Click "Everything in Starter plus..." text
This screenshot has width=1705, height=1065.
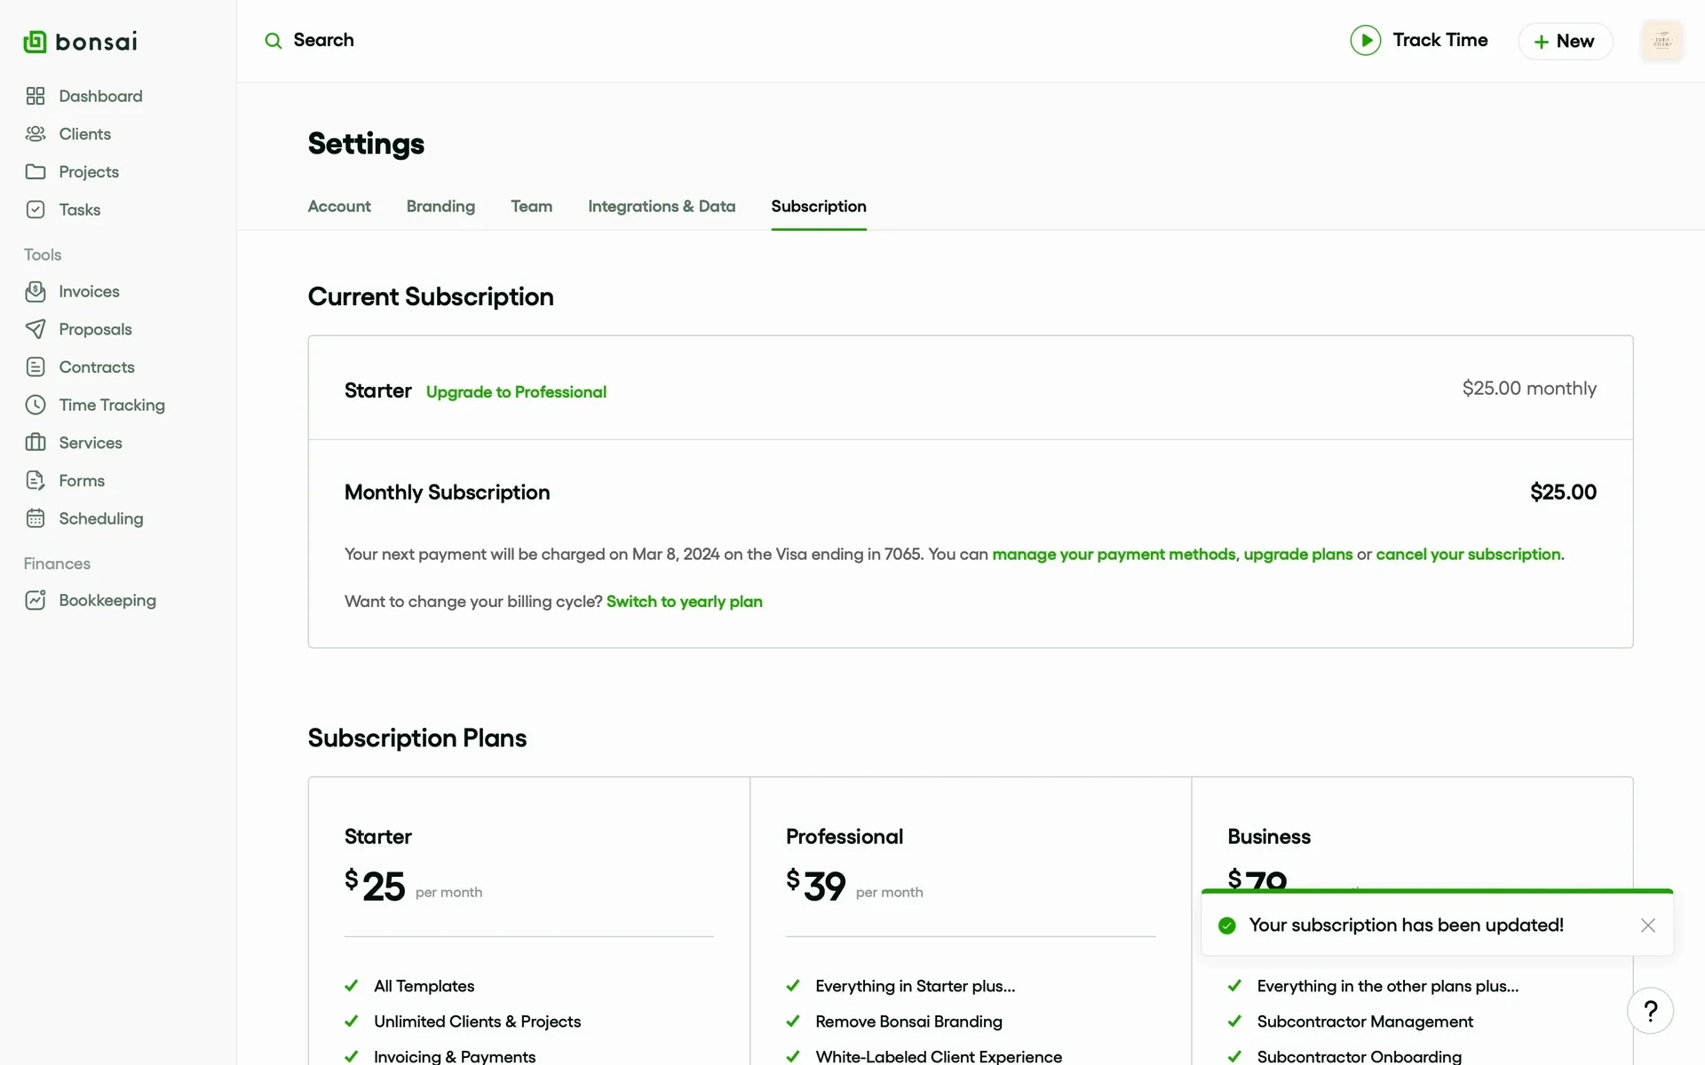pyautogui.click(x=915, y=986)
